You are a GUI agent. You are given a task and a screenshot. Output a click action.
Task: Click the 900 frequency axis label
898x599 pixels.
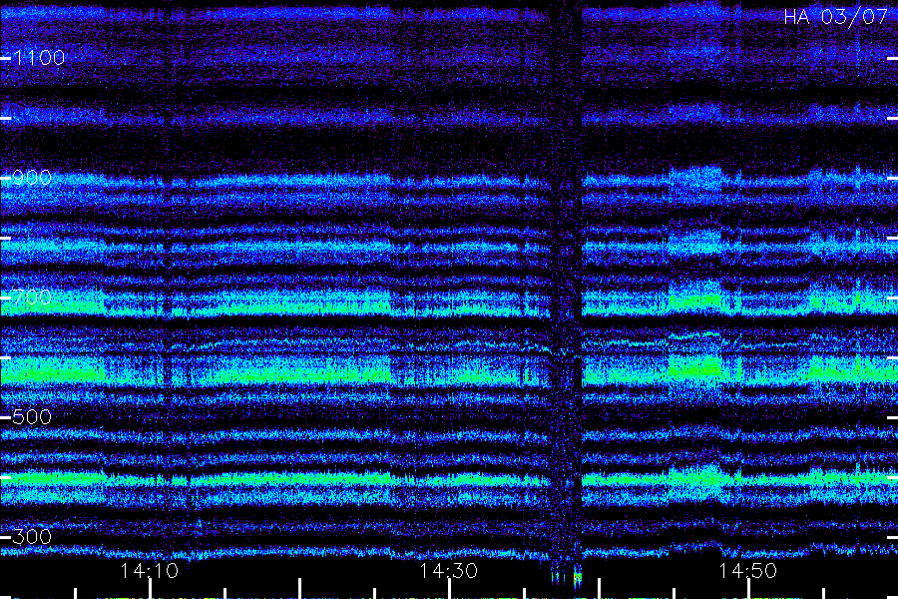(x=32, y=178)
